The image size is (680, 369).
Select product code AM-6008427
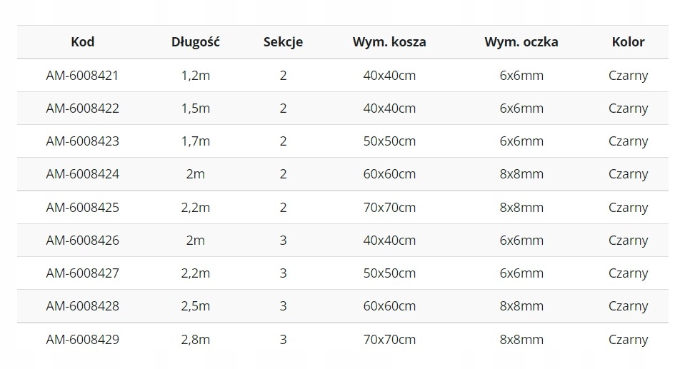click(x=82, y=273)
